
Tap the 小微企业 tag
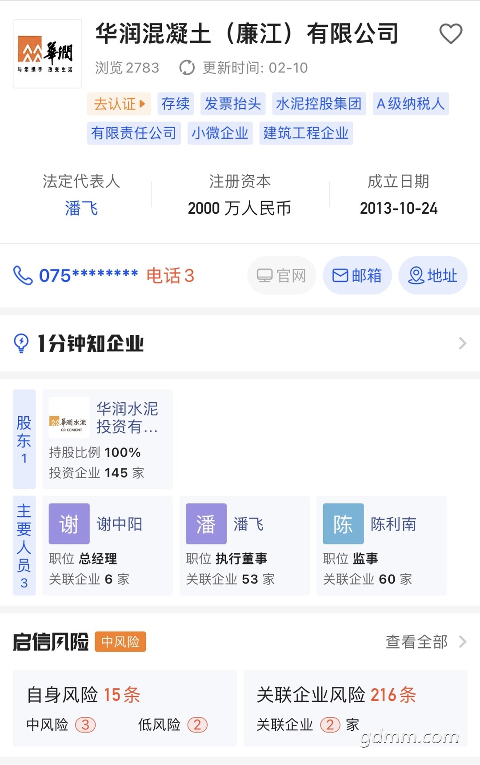tap(220, 133)
